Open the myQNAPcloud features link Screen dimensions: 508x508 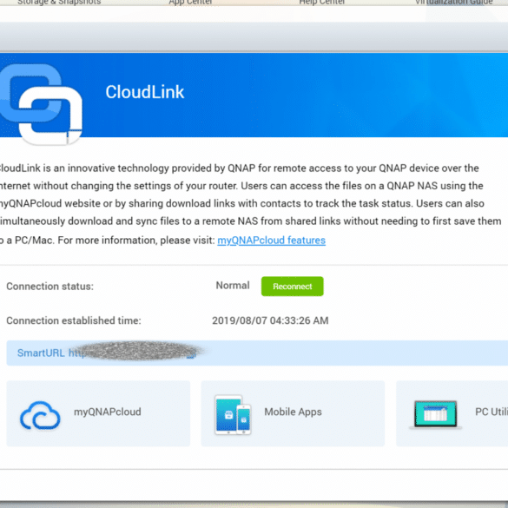[272, 241]
